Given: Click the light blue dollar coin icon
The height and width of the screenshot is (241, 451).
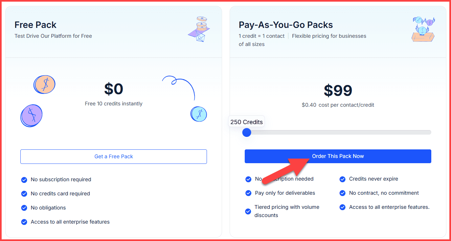Looking at the screenshot, I should coord(199,114).
